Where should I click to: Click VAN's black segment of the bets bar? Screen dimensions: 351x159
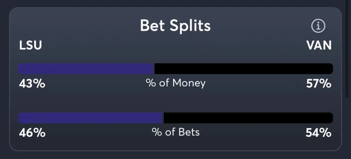coord(248,118)
